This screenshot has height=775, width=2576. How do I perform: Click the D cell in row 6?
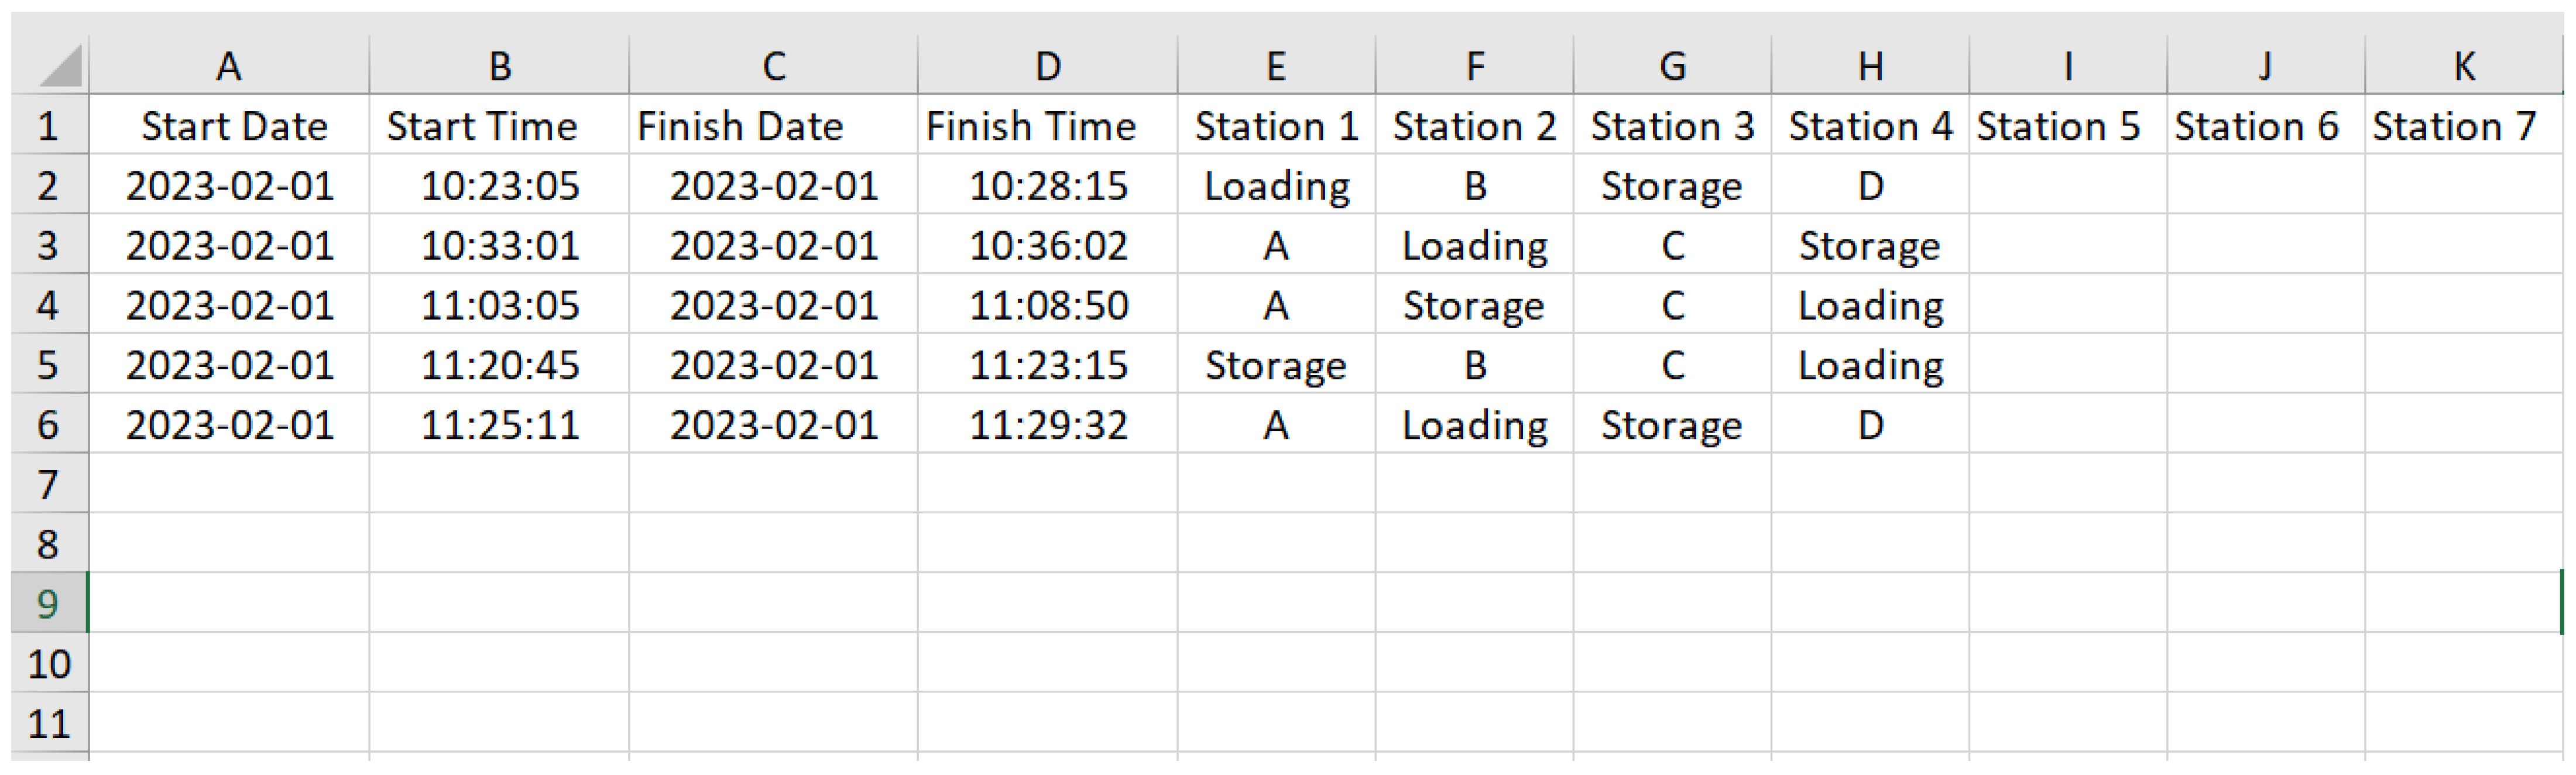(1870, 426)
